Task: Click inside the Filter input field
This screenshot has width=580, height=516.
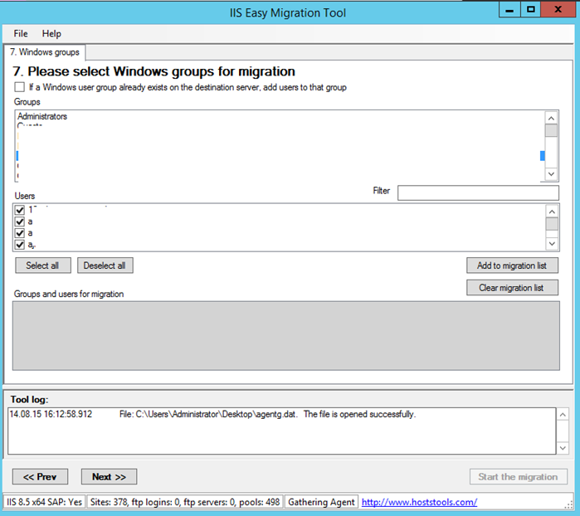Action: [478, 192]
